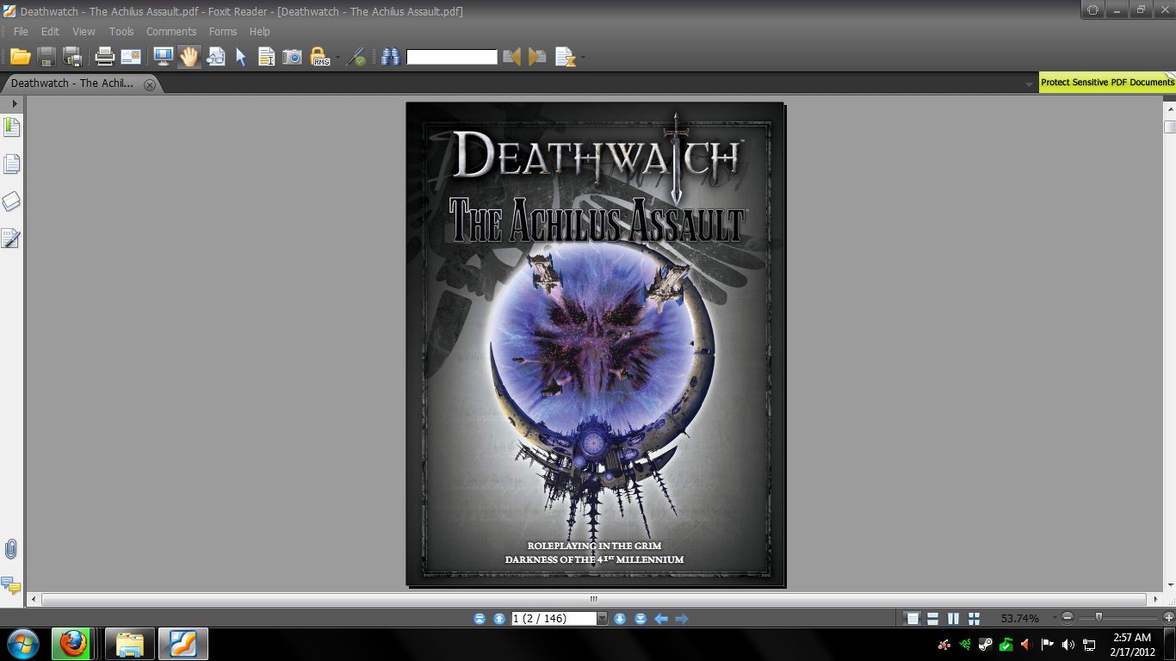Open the Pages thumbnail panel
Image resolution: width=1176 pixels, height=661 pixels.
(x=12, y=164)
